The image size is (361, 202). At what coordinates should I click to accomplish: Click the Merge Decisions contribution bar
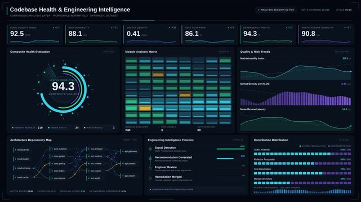[x=302, y=183]
